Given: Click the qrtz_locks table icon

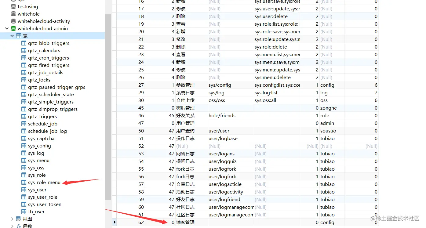Looking at the screenshot, I should click(x=24, y=80).
